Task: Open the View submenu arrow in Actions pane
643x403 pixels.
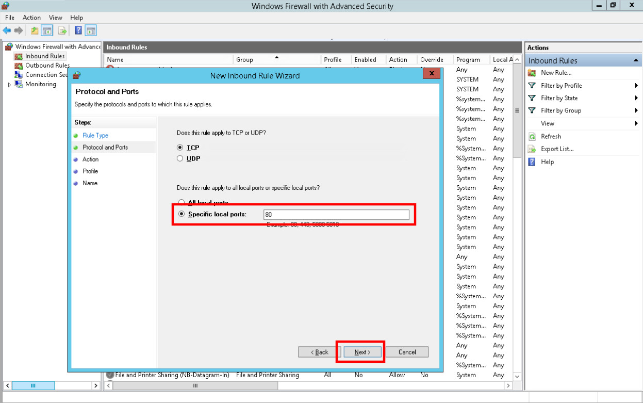Action: [x=637, y=123]
